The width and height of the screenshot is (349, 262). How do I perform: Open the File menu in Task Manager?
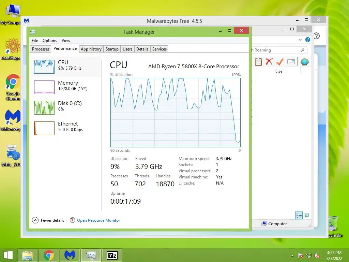click(35, 41)
